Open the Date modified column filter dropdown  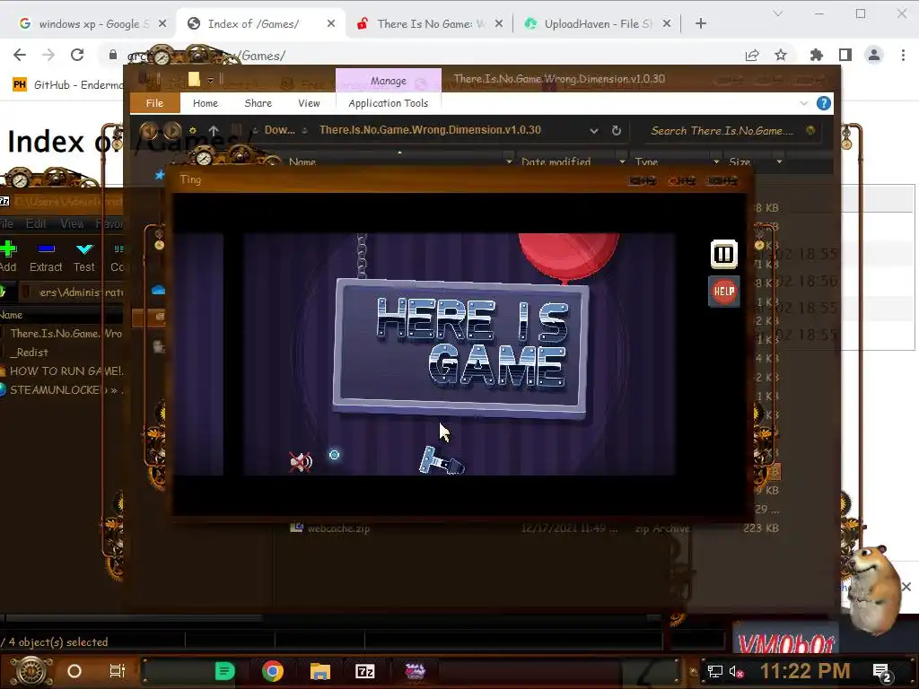[622, 161]
